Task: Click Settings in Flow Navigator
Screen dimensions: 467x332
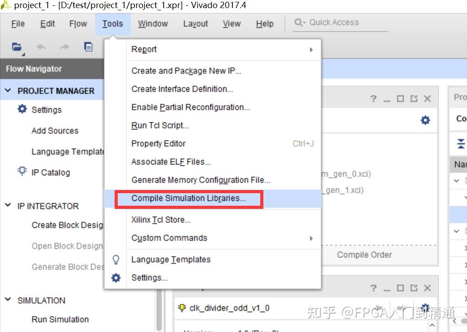Action: [46, 110]
